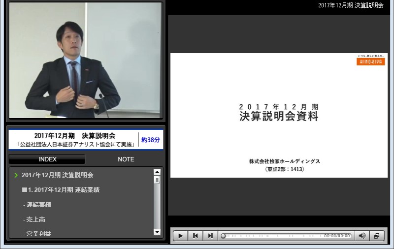Open the INDEX tab
394x249 pixels.
coord(47,159)
